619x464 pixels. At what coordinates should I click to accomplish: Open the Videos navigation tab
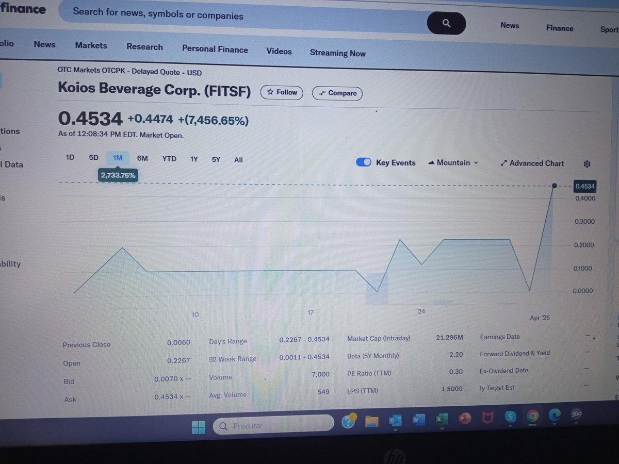pos(279,51)
